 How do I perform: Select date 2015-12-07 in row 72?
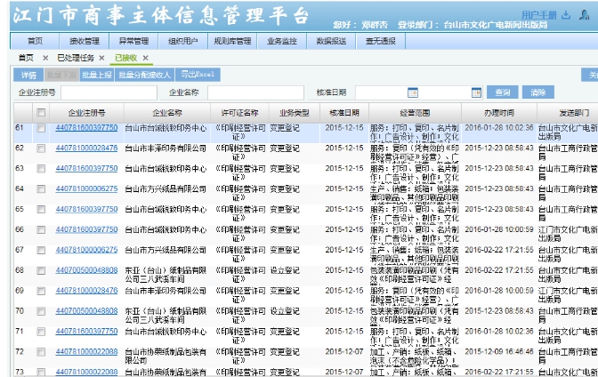click(x=344, y=352)
